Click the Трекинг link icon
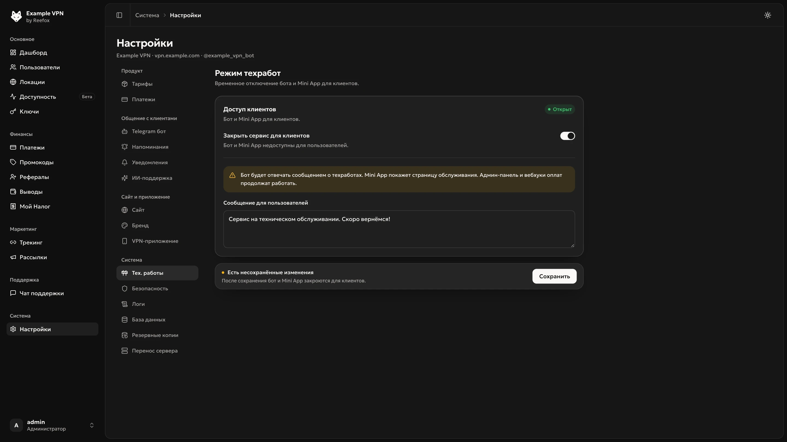 point(13,242)
